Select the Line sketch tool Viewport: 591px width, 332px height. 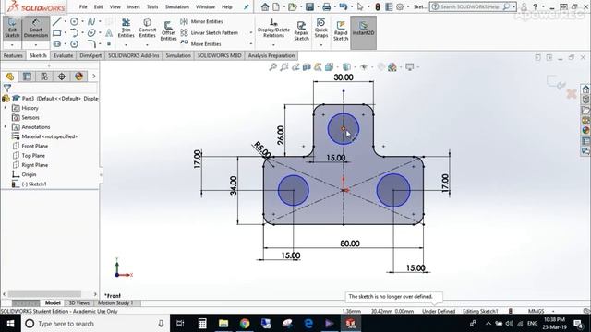[x=57, y=22]
